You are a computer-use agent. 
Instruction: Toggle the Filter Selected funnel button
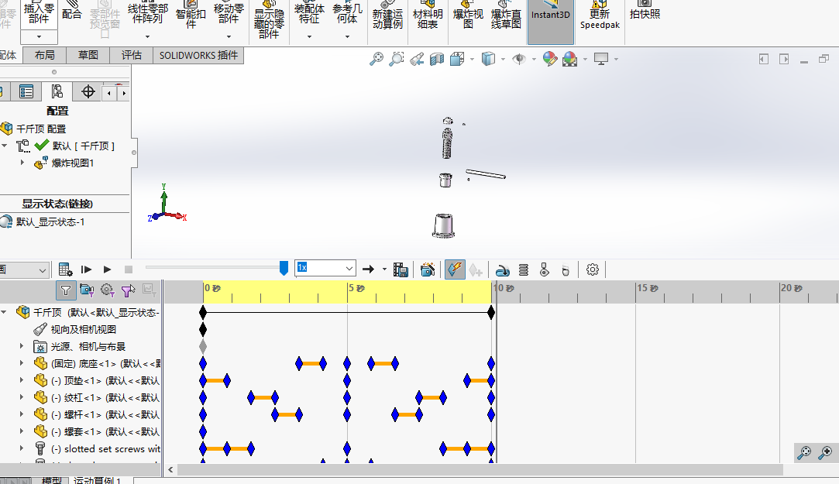[129, 290]
